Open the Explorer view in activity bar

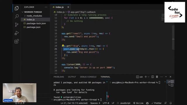click(17, 8)
